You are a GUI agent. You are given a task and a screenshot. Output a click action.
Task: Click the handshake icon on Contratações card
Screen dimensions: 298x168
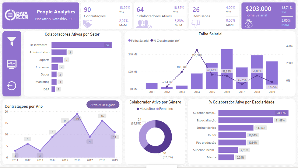tap(88, 24)
